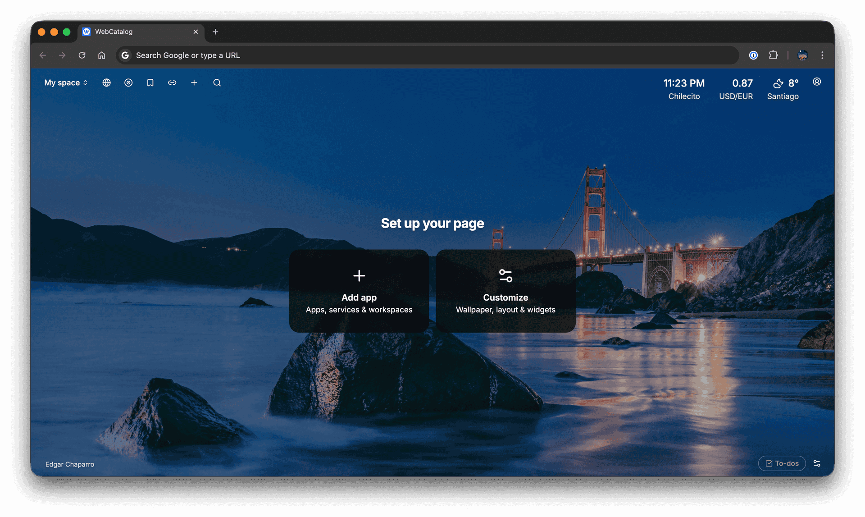
Task: Open the My space dropdown
Action: (x=66, y=83)
